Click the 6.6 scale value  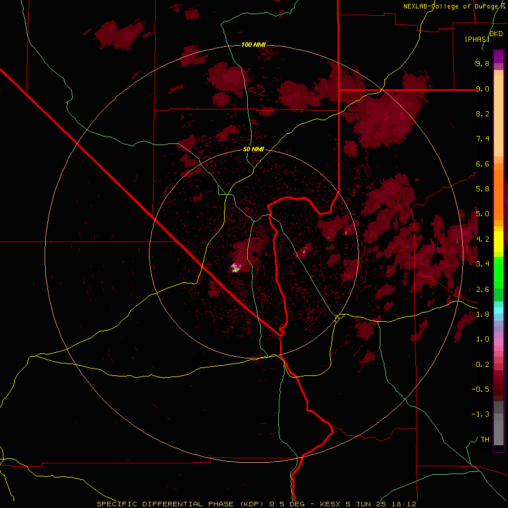[x=483, y=164]
